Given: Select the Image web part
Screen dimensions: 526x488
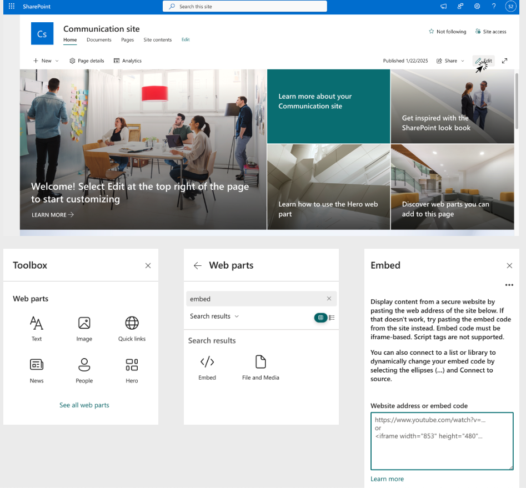Looking at the screenshot, I should click(84, 329).
